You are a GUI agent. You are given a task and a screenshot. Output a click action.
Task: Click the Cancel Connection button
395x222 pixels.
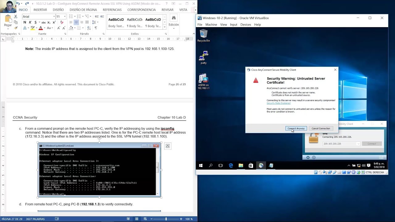click(321, 128)
